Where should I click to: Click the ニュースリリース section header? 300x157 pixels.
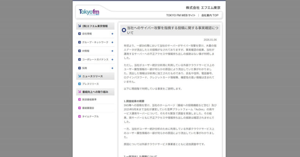click(95, 76)
